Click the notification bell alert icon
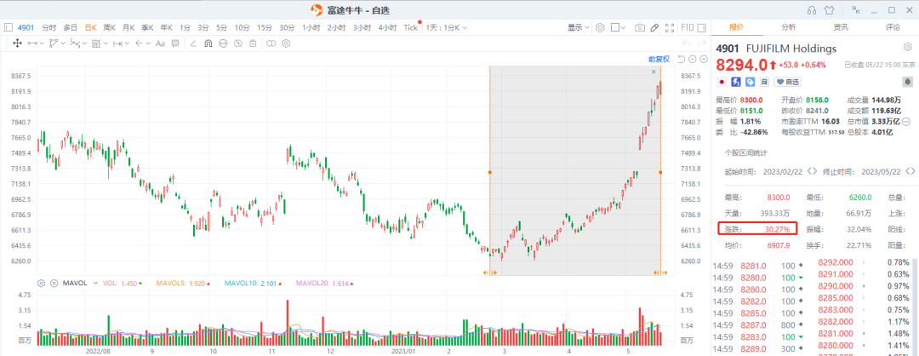The height and width of the screenshot is (356, 919). click(907, 82)
